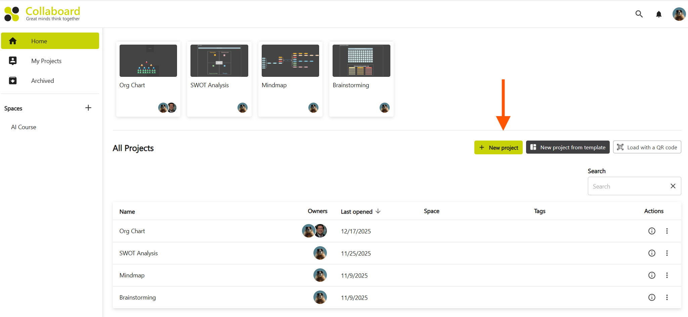Focus the project Search input field
This screenshot has height=317, width=688.
[628, 186]
